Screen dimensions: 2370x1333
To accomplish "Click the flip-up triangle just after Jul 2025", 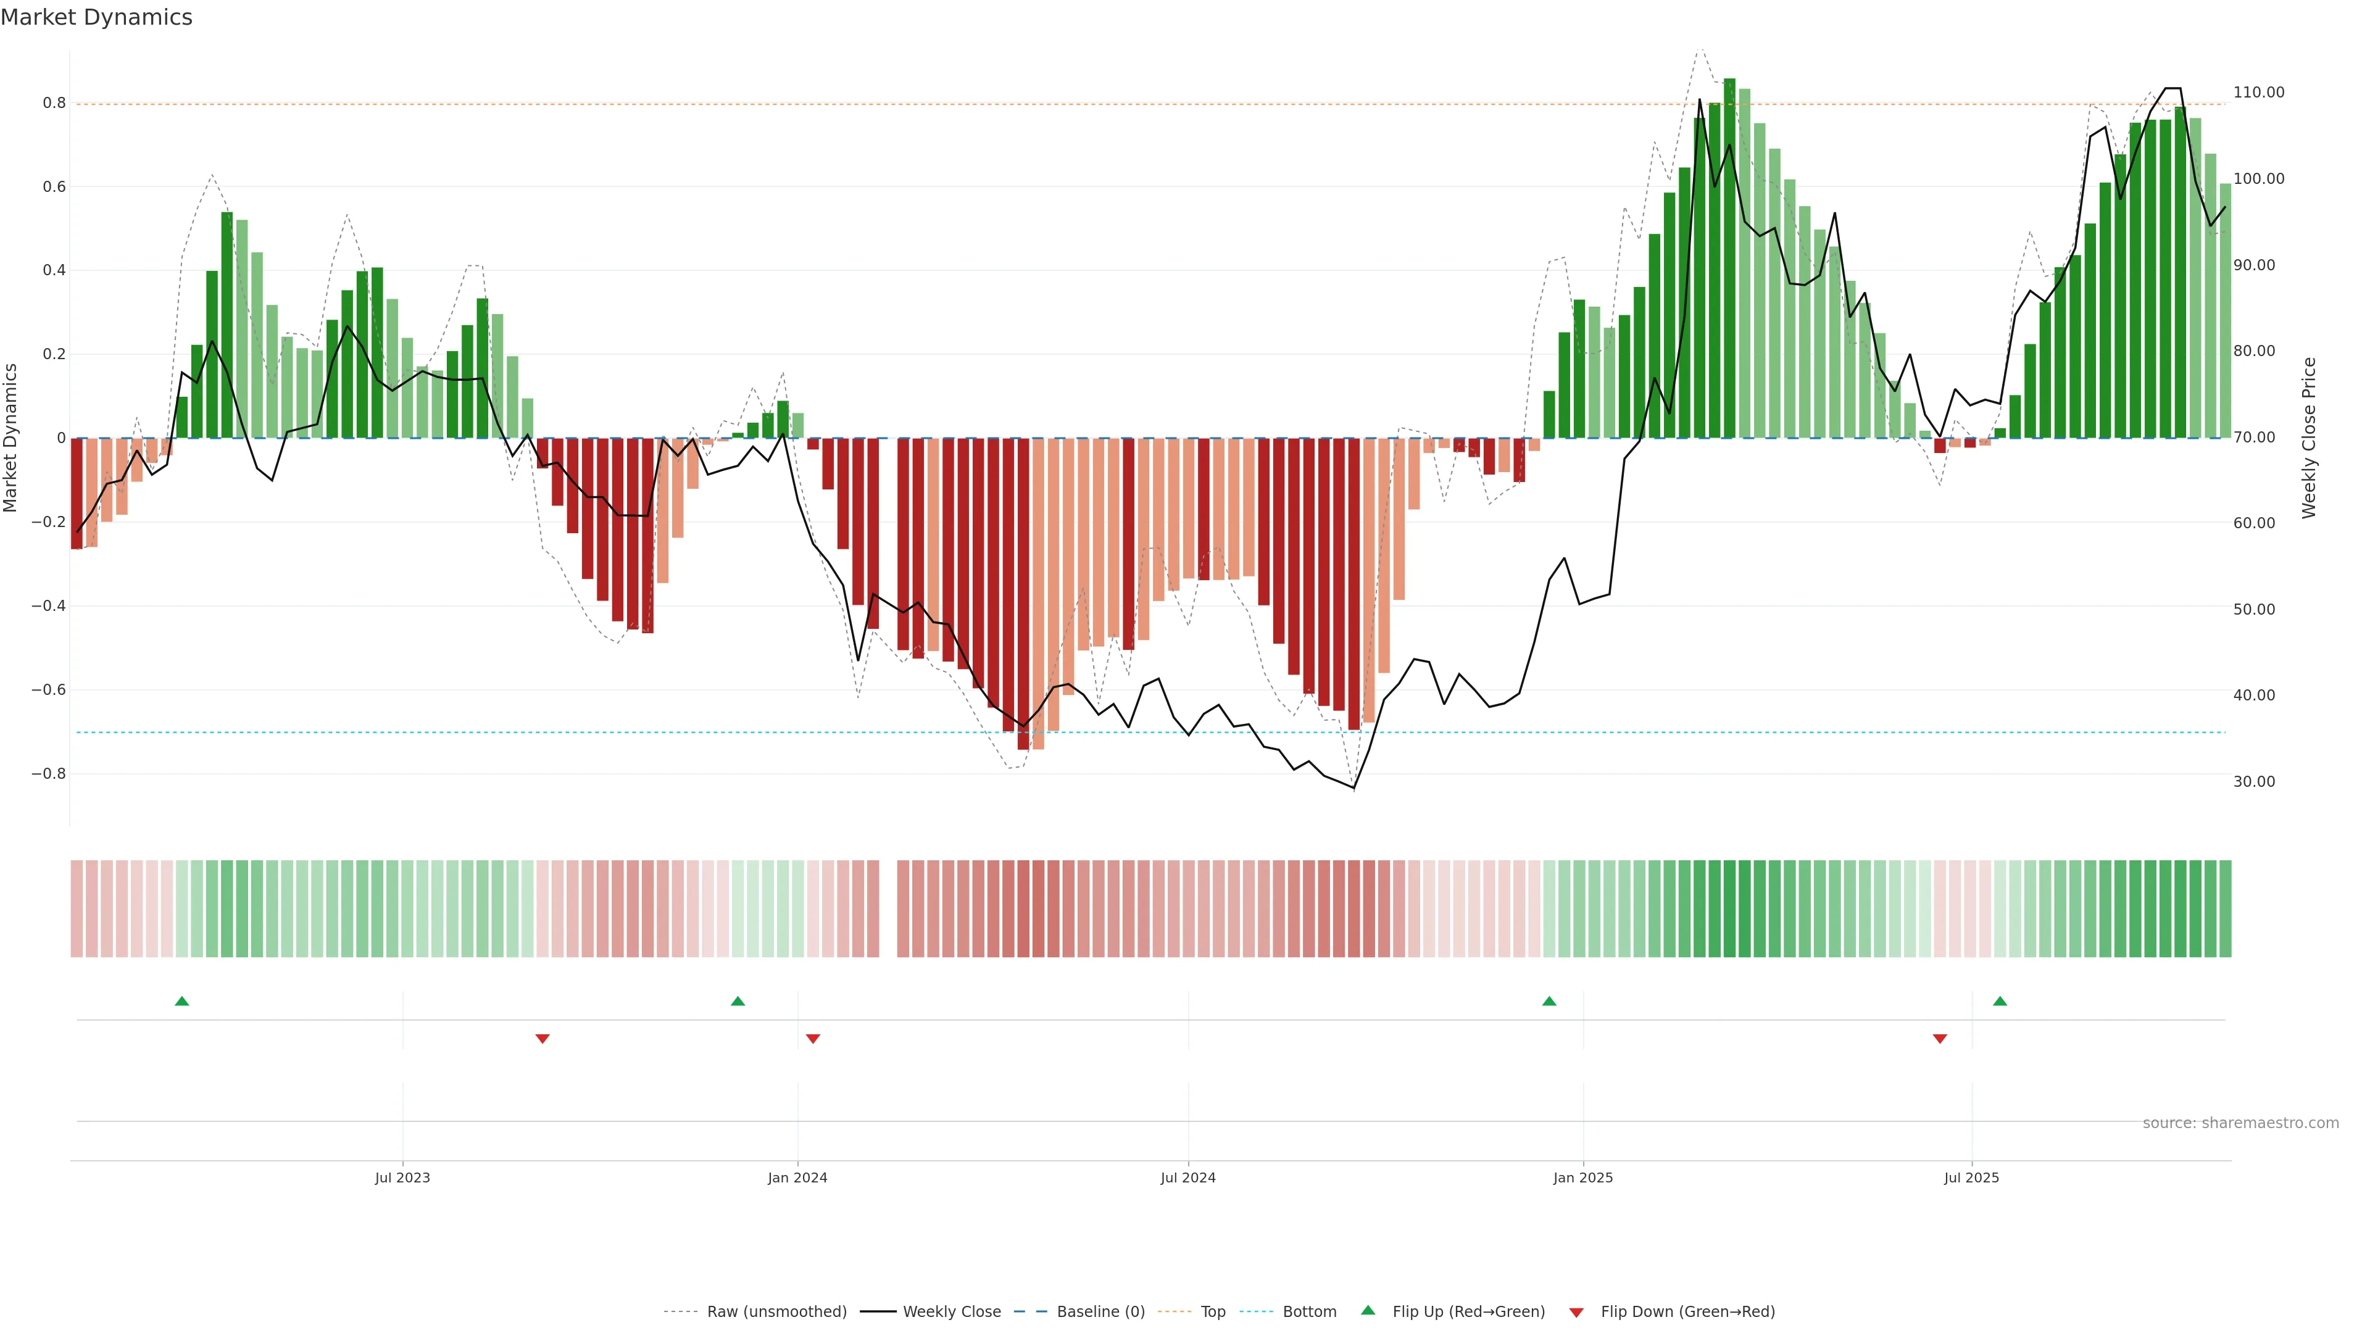I will (2000, 1001).
